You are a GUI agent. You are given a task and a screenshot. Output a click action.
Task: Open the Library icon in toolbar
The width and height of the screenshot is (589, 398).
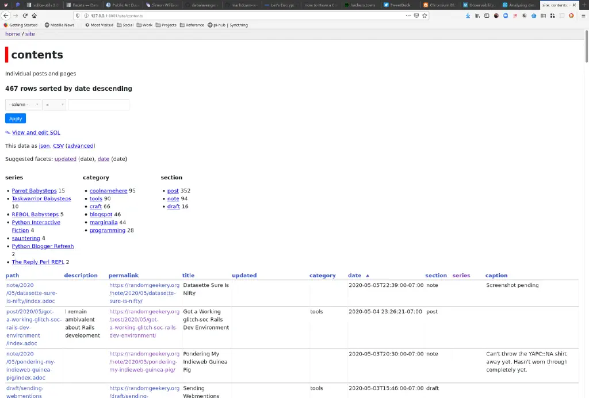pos(477,16)
